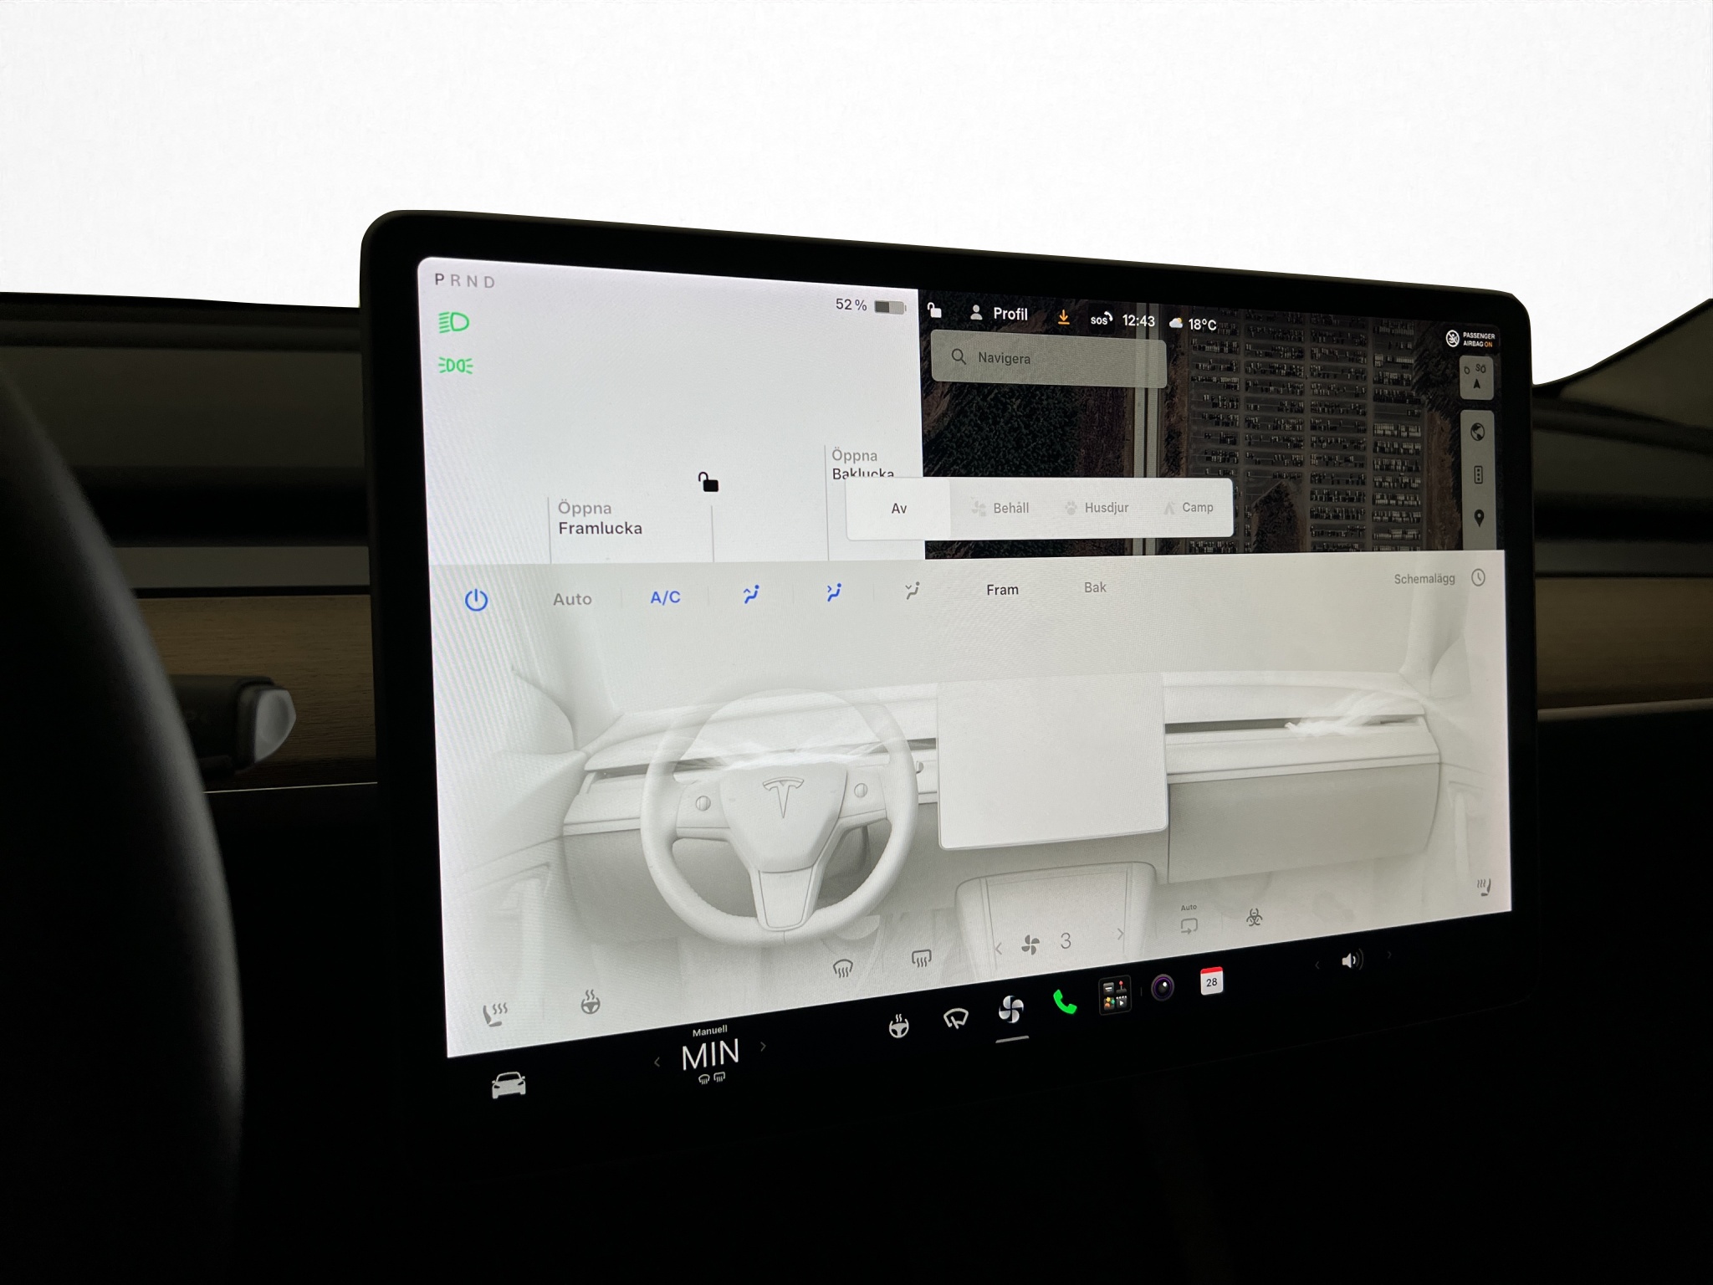Switch to the Bak tab

point(1095,587)
